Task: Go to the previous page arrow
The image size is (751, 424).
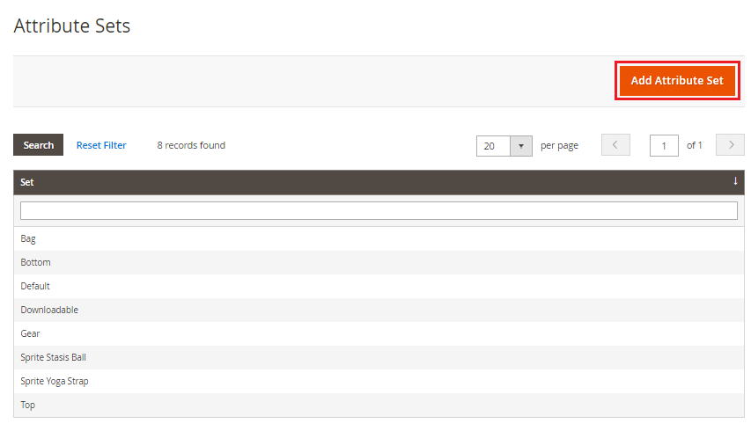Action: pos(615,145)
